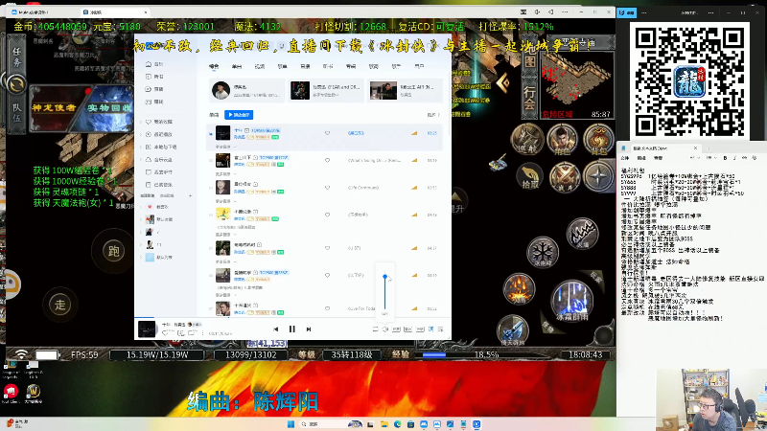The image size is (767, 431).
Task: Open Microsoft Edge from the taskbar
Action: (x=397, y=424)
